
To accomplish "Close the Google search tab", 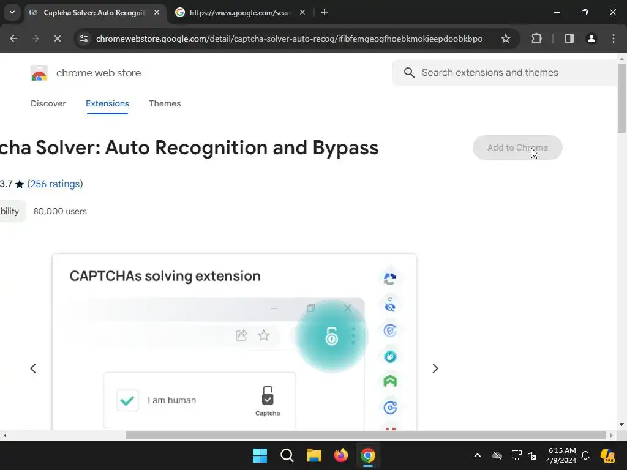I will coord(302,13).
